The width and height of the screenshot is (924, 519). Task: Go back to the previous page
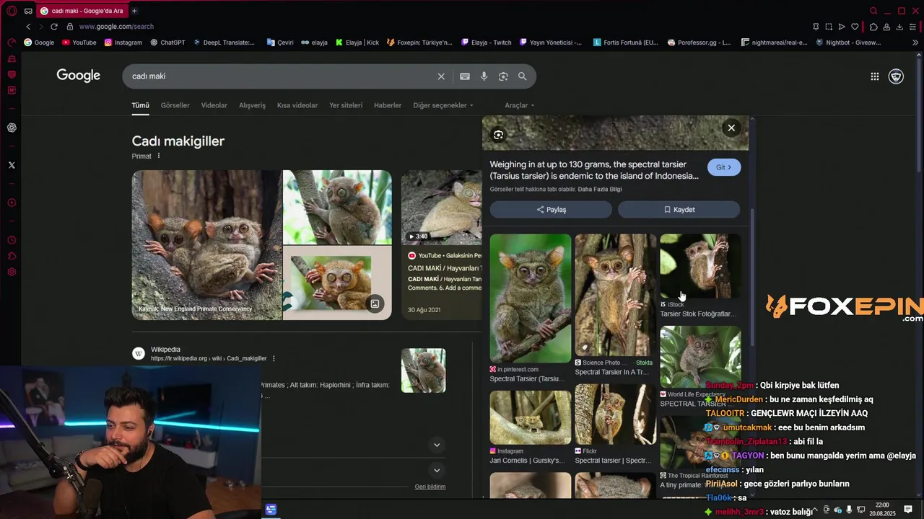pos(28,27)
